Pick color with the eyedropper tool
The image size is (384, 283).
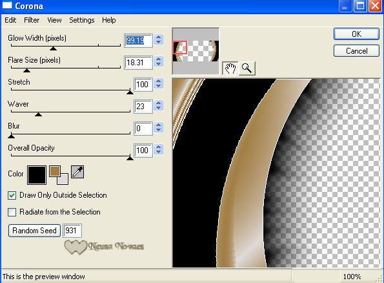click(x=77, y=172)
